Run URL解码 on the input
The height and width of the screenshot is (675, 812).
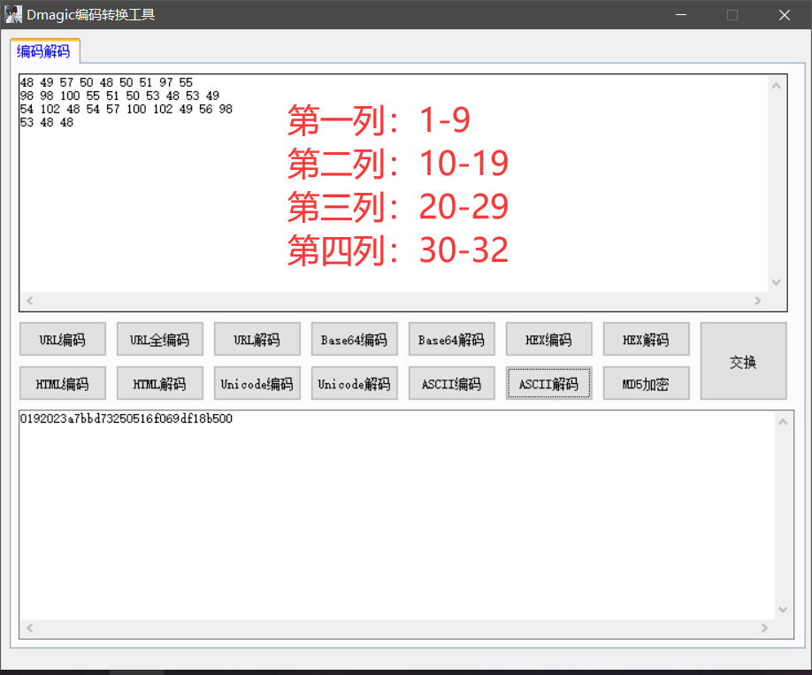click(257, 340)
